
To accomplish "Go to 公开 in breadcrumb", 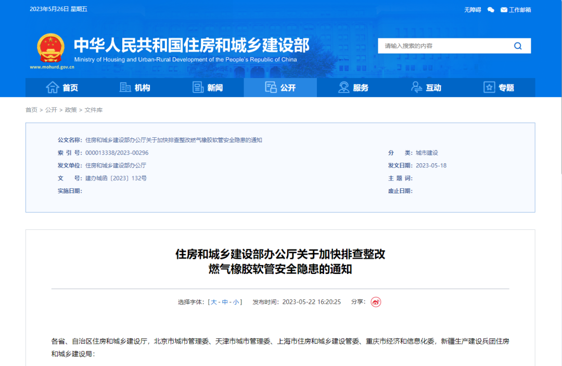I will [x=51, y=110].
